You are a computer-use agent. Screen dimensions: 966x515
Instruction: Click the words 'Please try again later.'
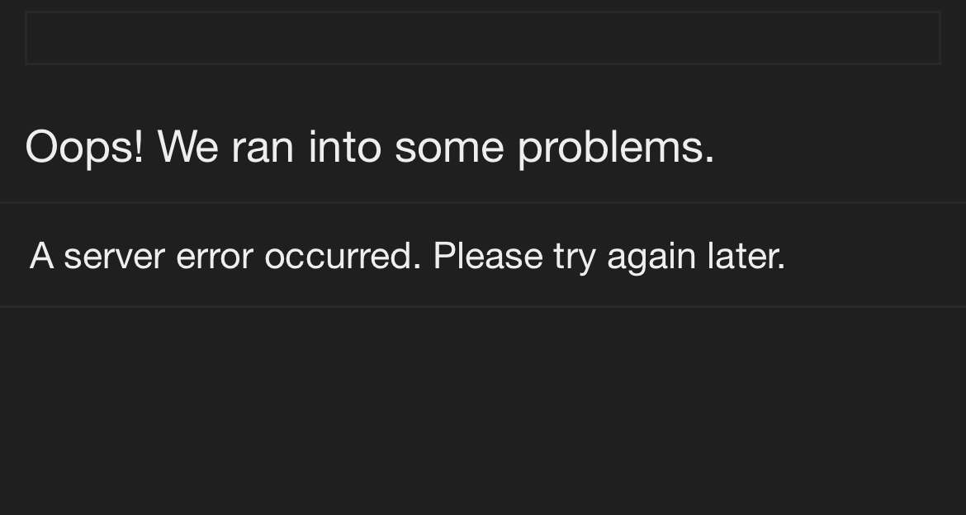(x=609, y=256)
